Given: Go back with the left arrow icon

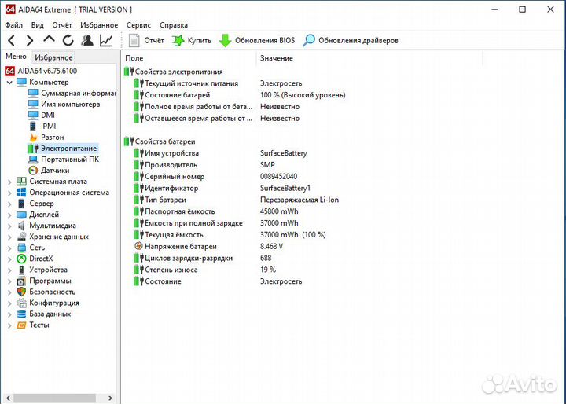Looking at the screenshot, I should 12,40.
